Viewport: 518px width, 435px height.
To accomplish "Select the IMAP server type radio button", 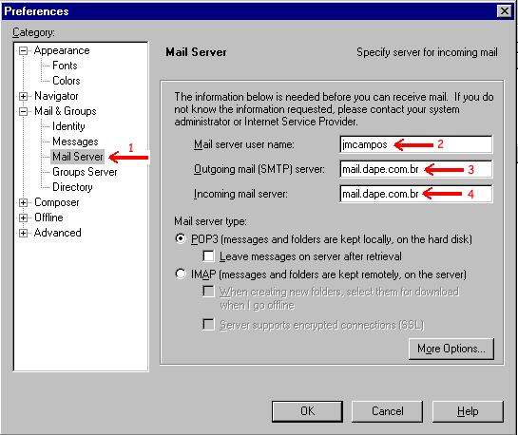I will point(181,274).
